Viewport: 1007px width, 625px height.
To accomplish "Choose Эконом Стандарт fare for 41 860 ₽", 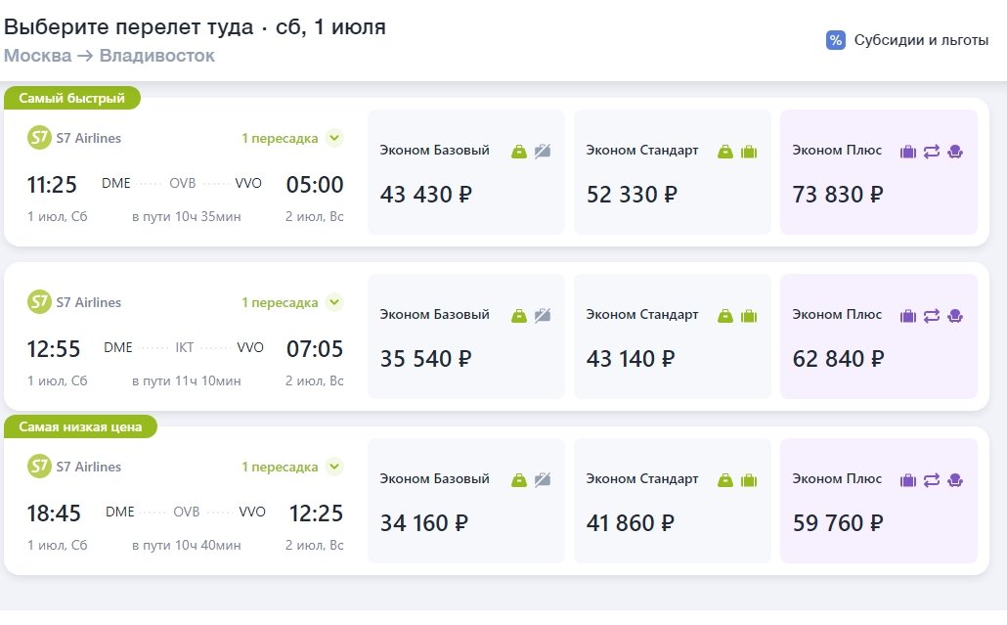I will point(672,501).
